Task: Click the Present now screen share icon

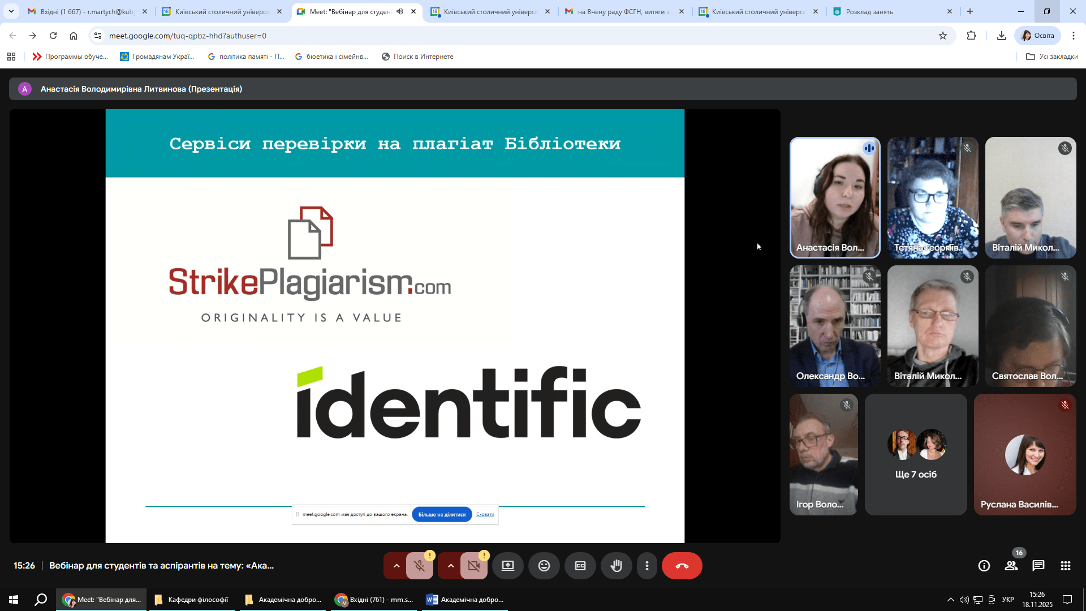Action: pos(507,566)
